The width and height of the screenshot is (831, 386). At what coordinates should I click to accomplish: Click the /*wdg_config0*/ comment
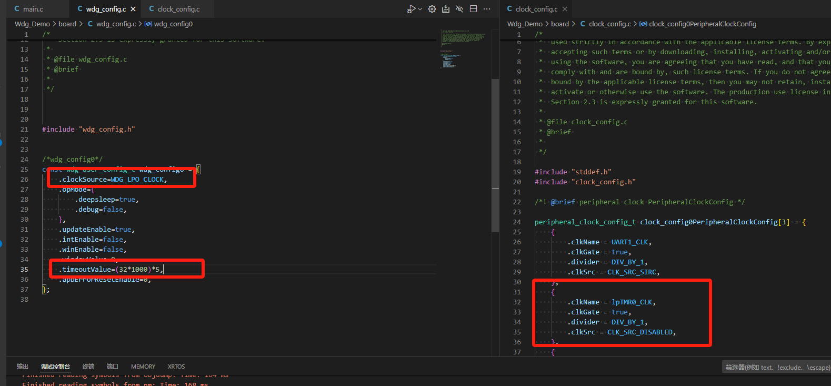click(x=73, y=159)
